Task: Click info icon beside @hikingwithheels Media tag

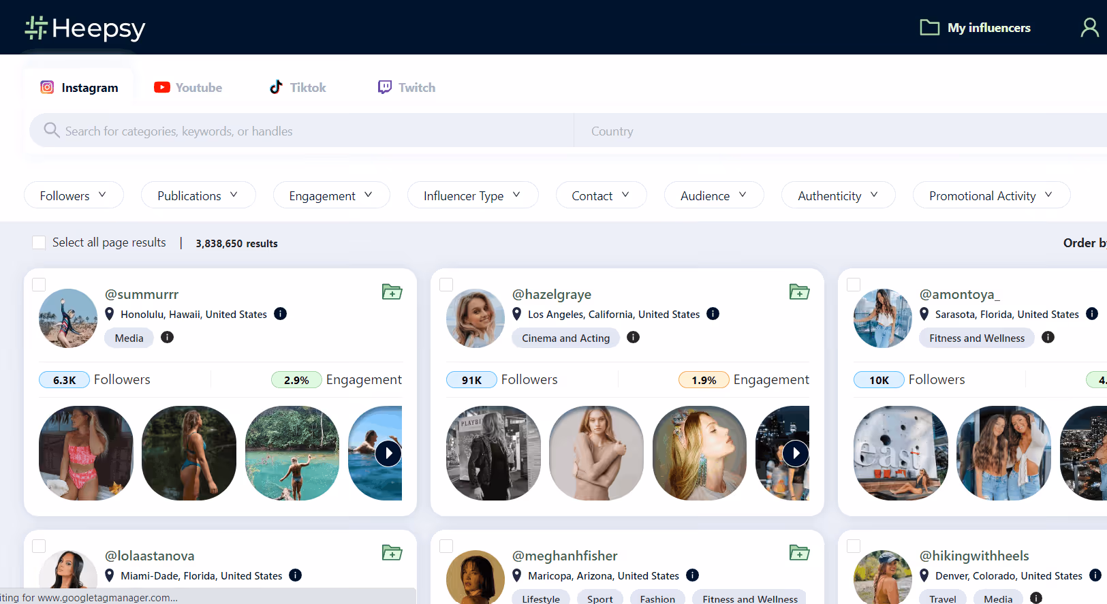Action: click(x=1036, y=598)
